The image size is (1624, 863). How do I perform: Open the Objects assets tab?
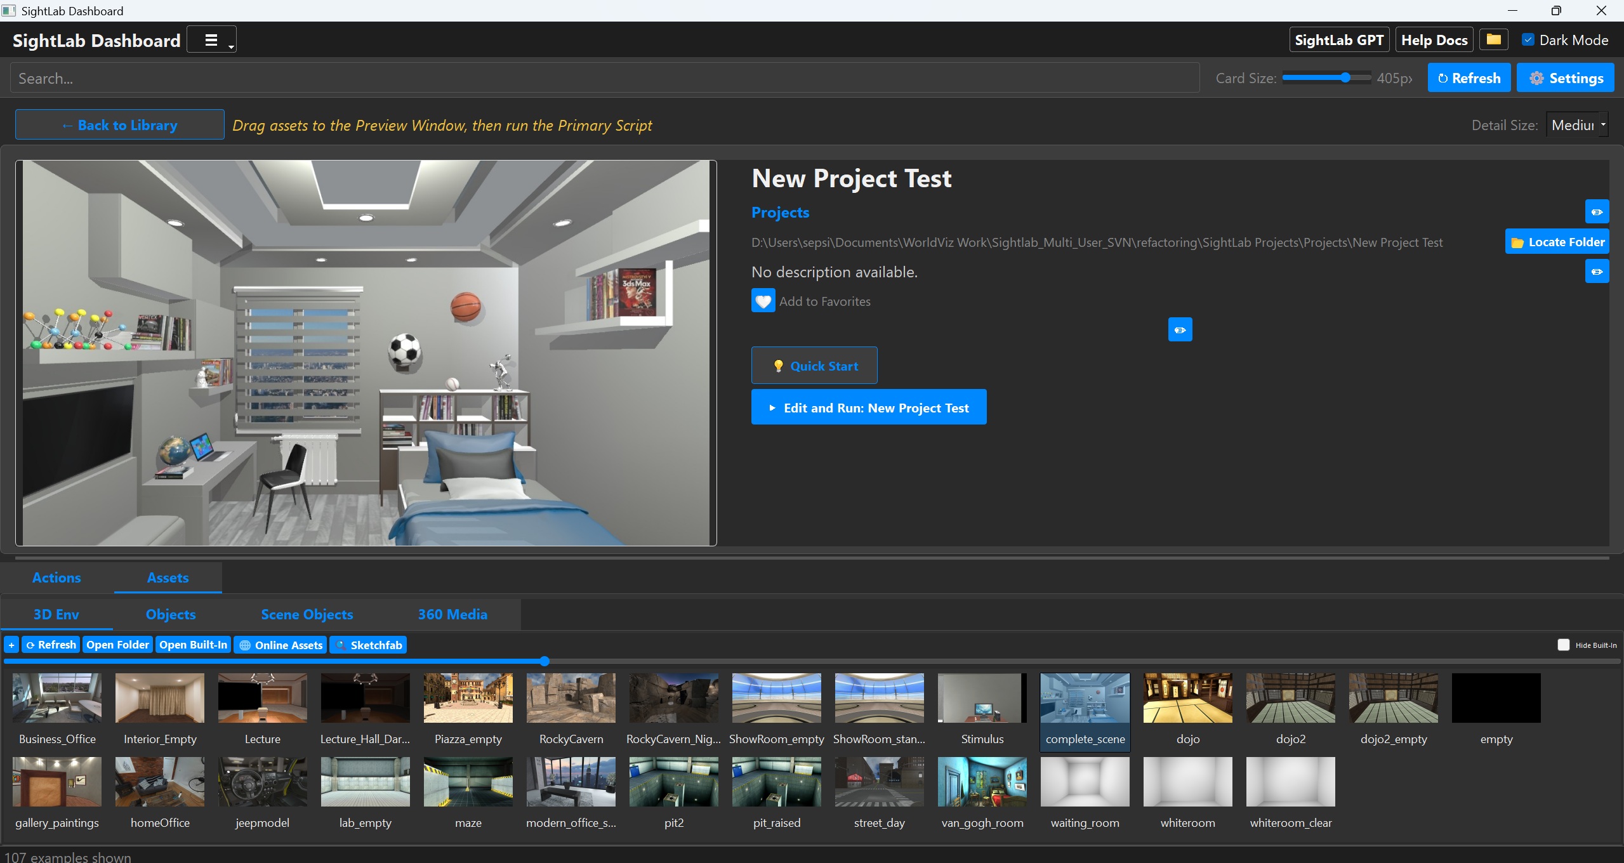[x=170, y=614]
